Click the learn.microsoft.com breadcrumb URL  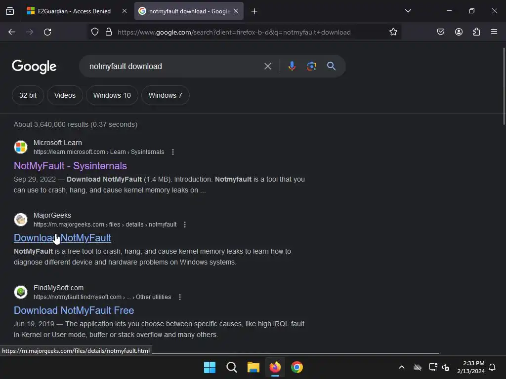click(99, 152)
